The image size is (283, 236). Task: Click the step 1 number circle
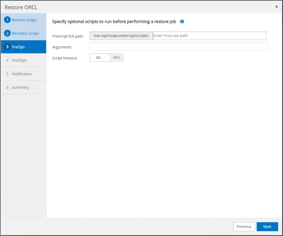[7, 20]
